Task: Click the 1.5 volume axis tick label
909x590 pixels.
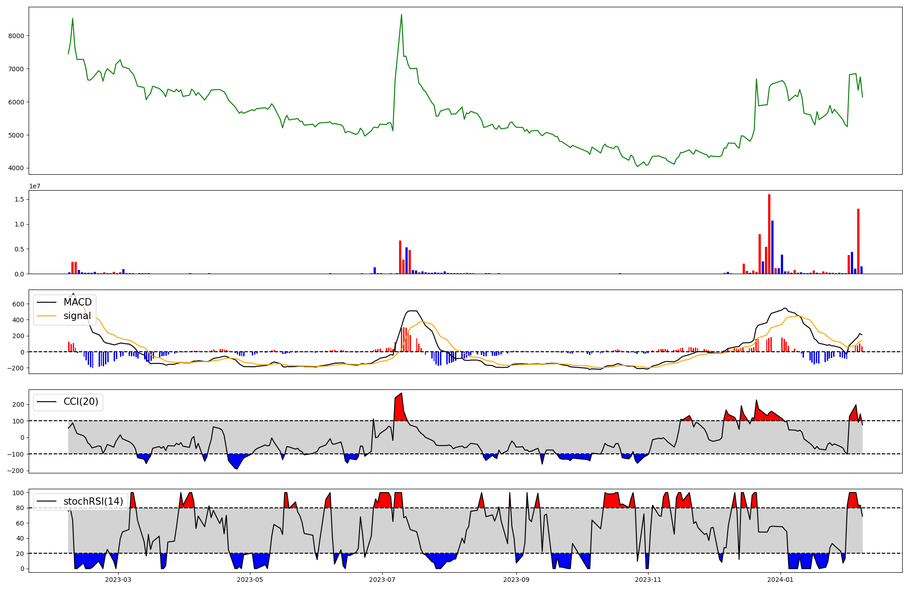Action: pyautogui.click(x=20, y=200)
